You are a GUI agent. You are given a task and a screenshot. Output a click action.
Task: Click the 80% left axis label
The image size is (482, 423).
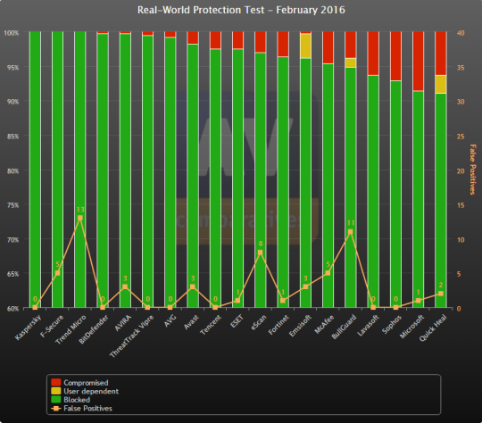13,170
